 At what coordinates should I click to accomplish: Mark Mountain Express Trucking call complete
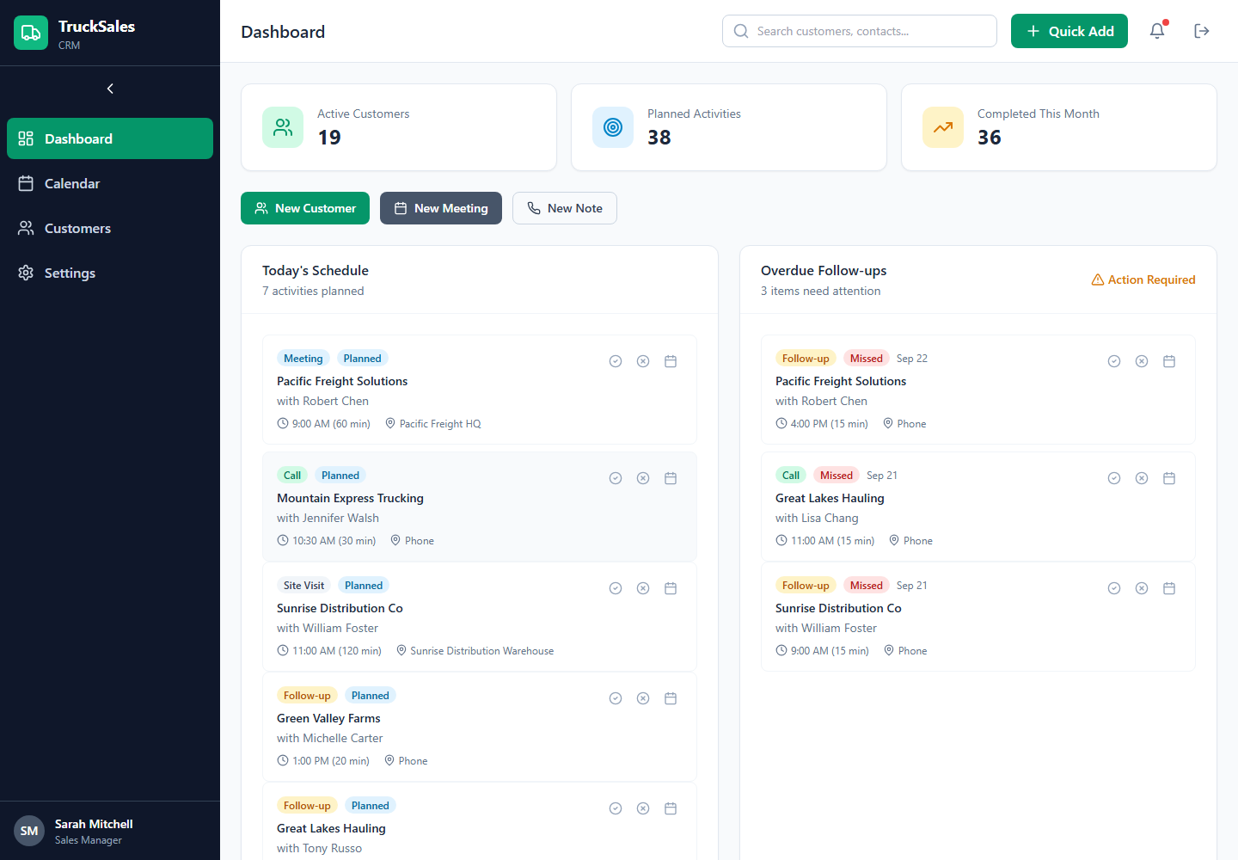pos(616,478)
